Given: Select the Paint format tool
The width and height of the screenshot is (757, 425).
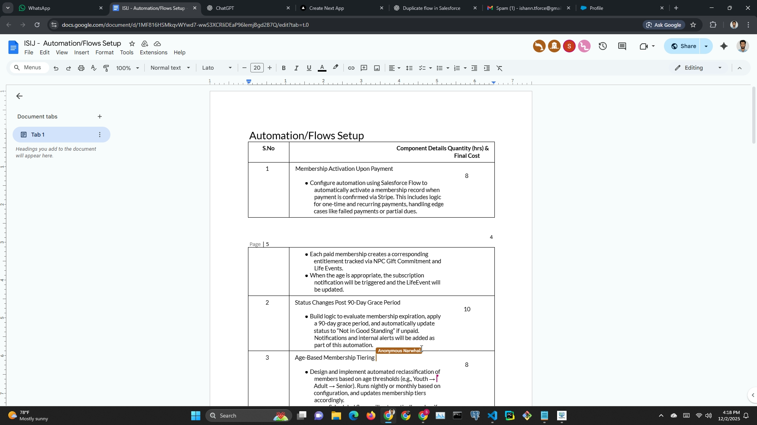Looking at the screenshot, I should point(106,68).
